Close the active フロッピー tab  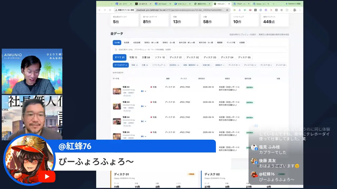point(229,4)
